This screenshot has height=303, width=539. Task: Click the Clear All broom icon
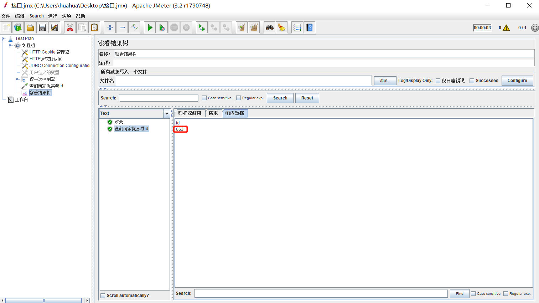click(x=254, y=27)
